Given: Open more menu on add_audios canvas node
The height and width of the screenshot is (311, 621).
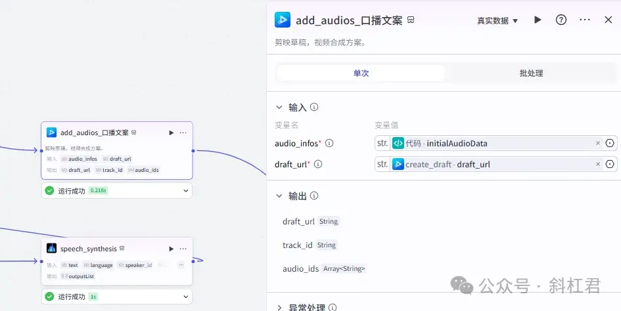Looking at the screenshot, I should [183, 133].
